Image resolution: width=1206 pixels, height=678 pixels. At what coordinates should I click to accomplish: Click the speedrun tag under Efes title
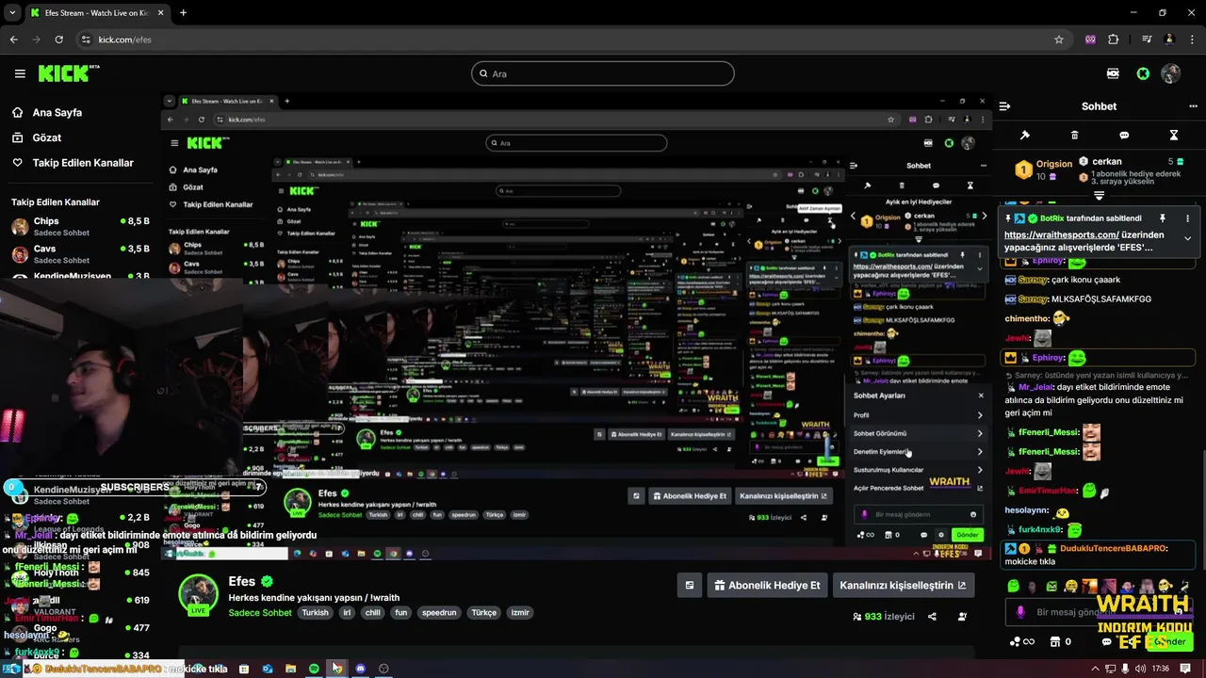coord(439,612)
